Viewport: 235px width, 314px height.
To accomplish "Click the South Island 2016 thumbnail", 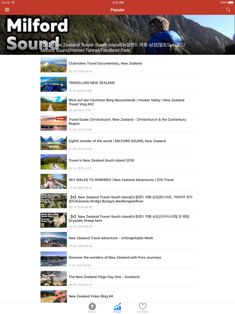I will pyautogui.click(x=53, y=162).
